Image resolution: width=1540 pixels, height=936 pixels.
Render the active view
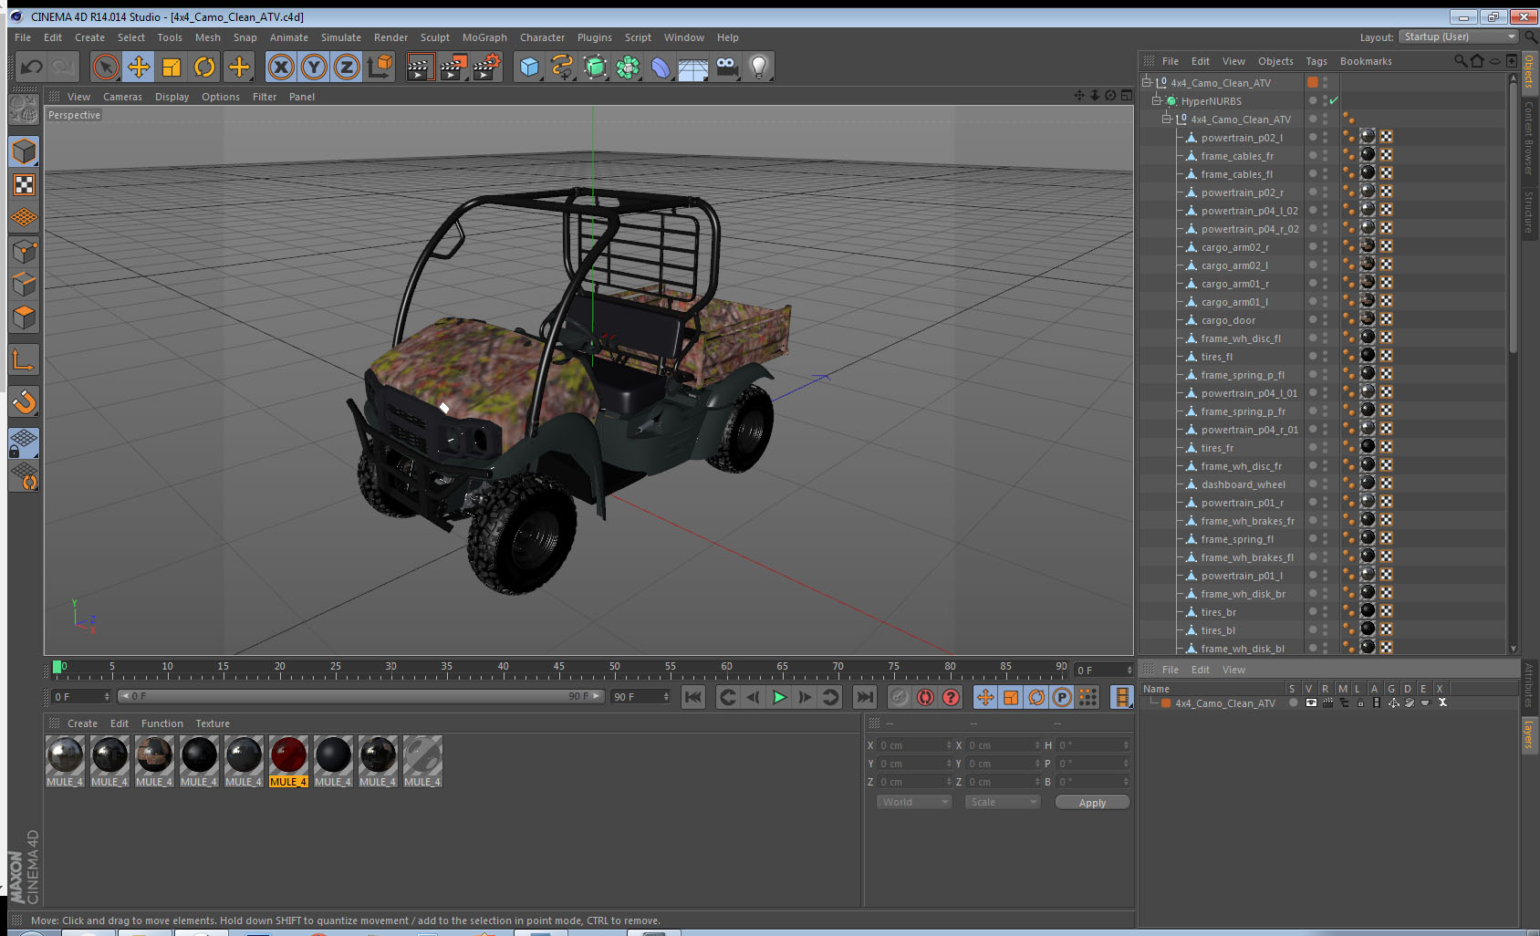(x=420, y=67)
